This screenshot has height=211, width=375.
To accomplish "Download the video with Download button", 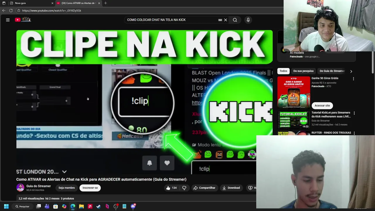I will coord(231,188).
